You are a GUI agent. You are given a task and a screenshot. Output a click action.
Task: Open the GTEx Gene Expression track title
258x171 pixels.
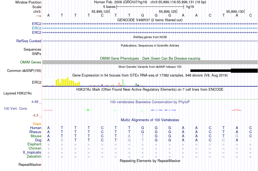pos(150,75)
